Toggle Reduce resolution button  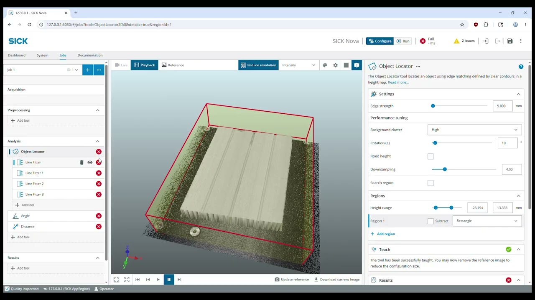(x=258, y=65)
